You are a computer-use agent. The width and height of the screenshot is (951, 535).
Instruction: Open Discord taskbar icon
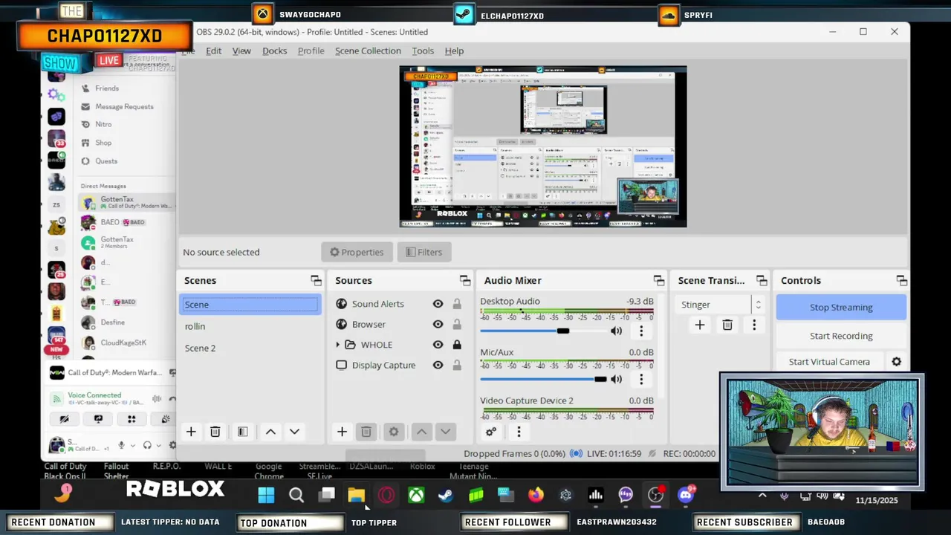coord(686,495)
